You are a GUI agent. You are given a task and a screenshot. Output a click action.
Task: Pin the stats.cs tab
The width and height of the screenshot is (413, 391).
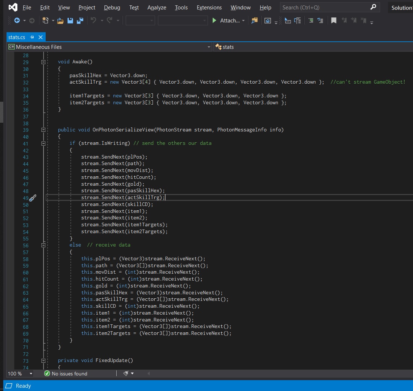tap(32, 37)
